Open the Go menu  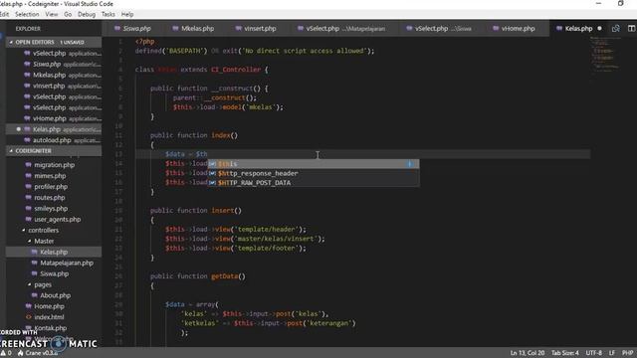[68, 14]
